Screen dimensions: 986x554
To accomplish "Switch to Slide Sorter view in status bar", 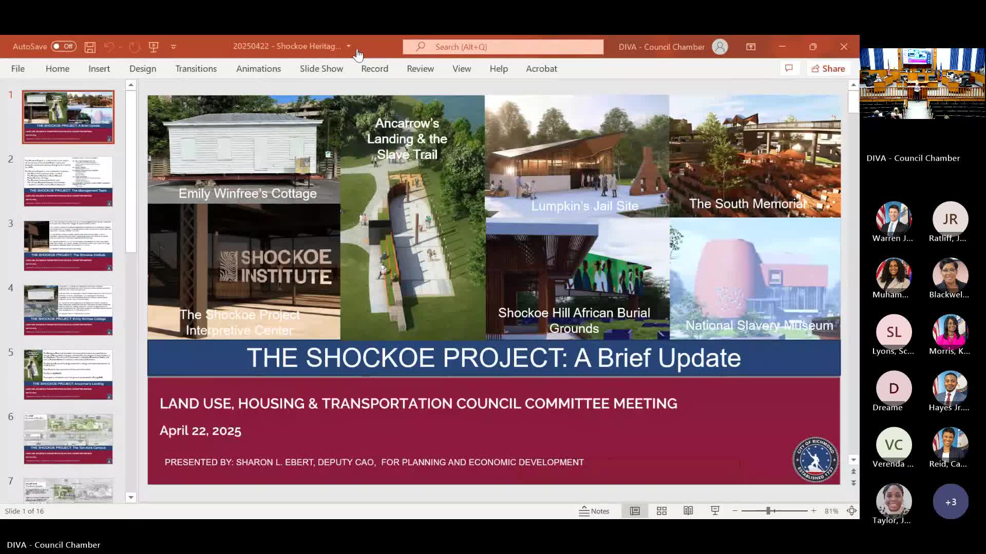I will [x=661, y=510].
